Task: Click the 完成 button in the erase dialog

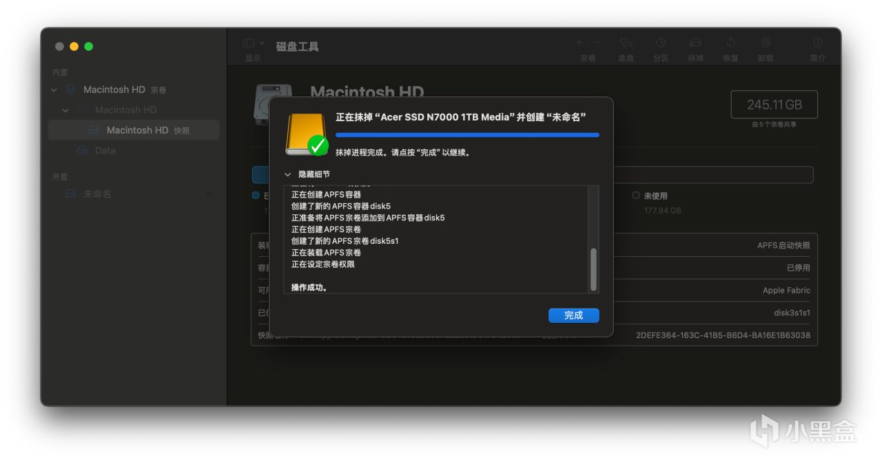Action: (x=573, y=315)
